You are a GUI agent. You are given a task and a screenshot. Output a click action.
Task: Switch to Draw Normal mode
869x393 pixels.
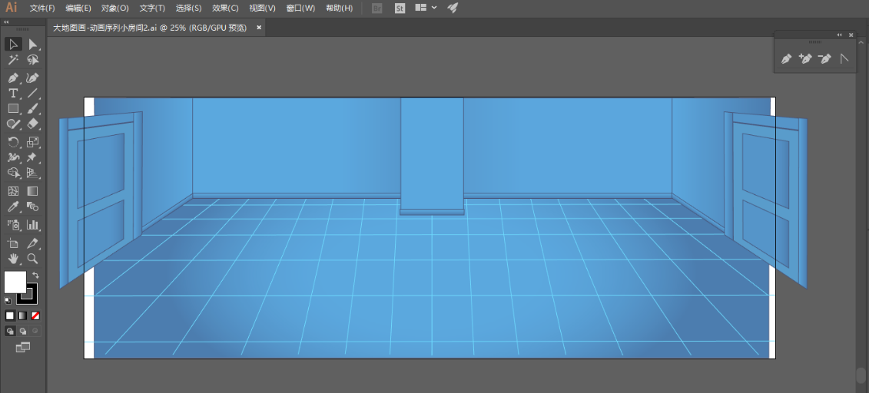pos(10,331)
